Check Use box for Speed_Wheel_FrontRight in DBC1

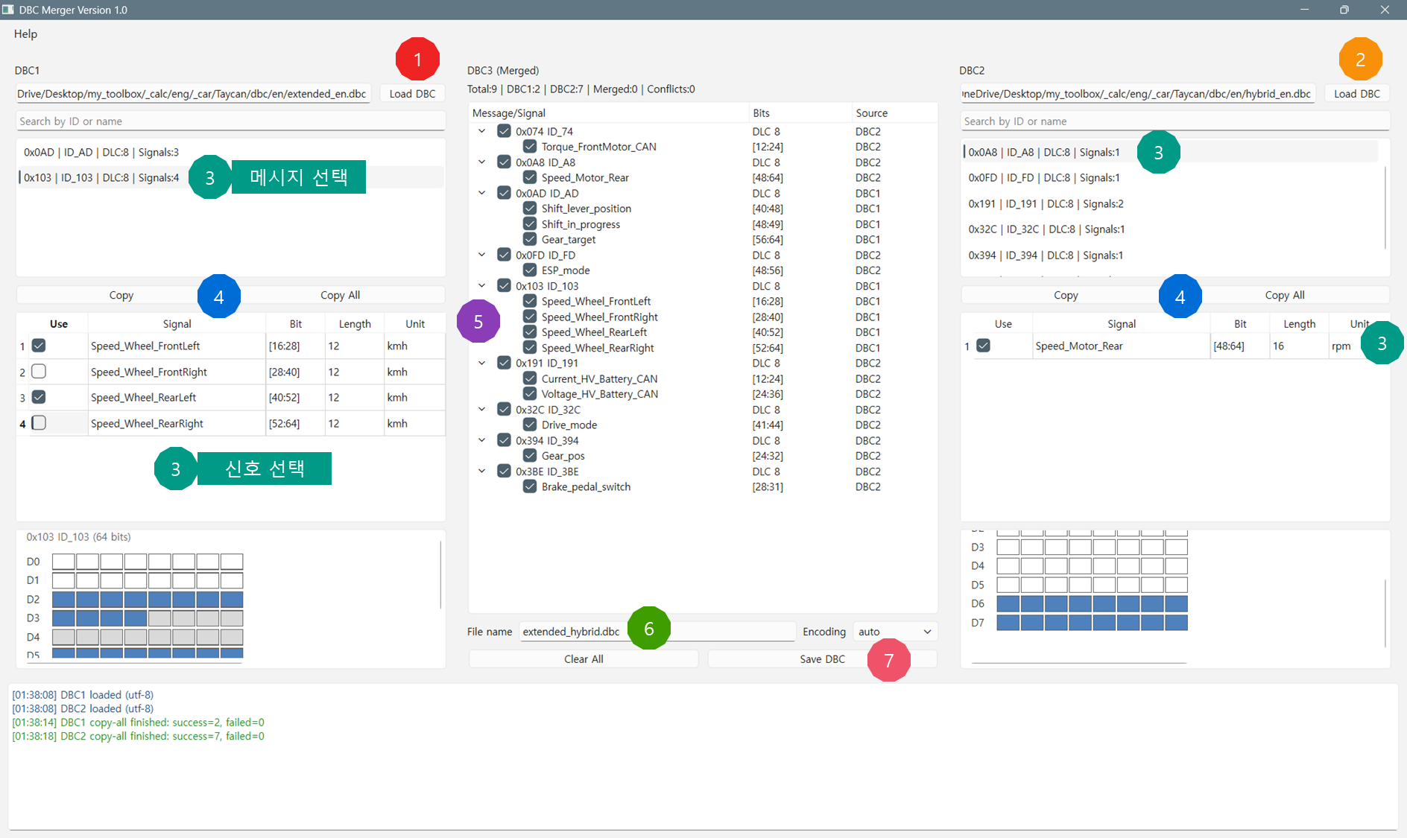point(39,371)
